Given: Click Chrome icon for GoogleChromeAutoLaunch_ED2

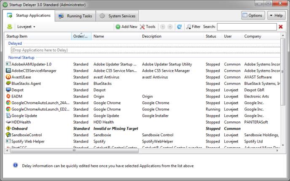Looking at the screenshot, I should [8, 109].
